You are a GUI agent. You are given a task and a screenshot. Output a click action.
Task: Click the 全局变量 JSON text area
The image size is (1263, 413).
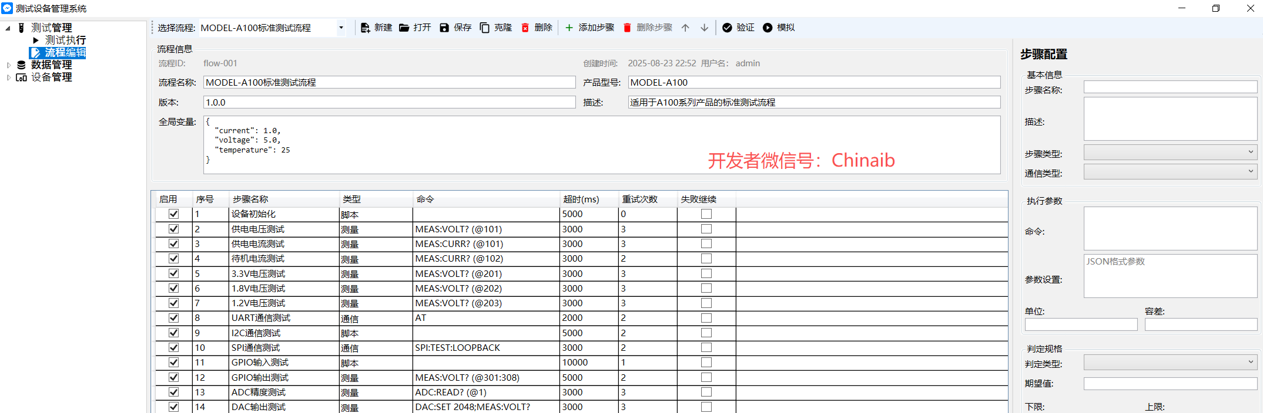point(602,145)
